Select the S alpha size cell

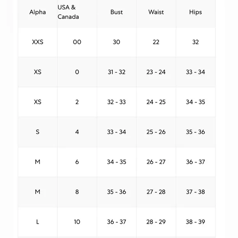[38, 132]
